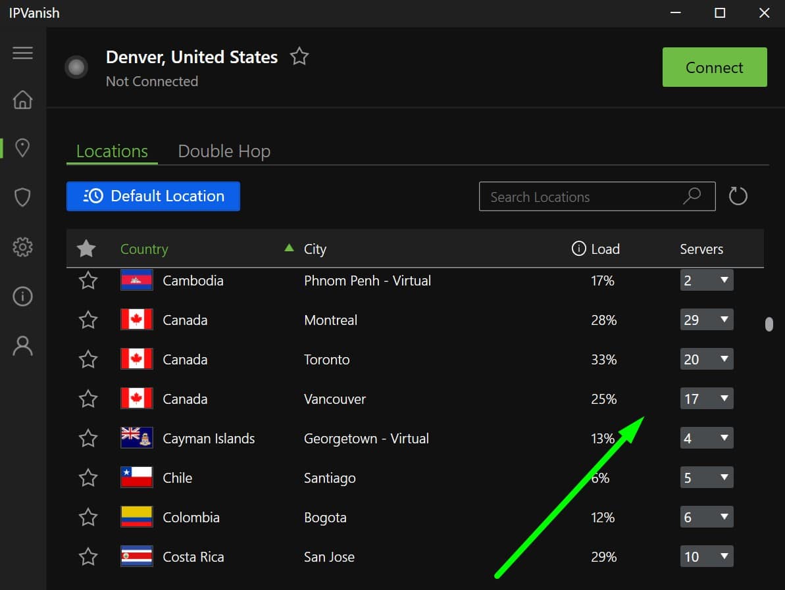The width and height of the screenshot is (785, 590).
Task: Sort by Country column header
Action: (x=144, y=249)
